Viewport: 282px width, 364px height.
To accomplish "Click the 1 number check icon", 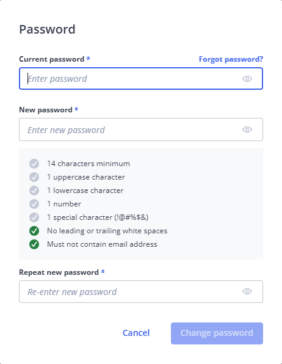I will [34, 204].
